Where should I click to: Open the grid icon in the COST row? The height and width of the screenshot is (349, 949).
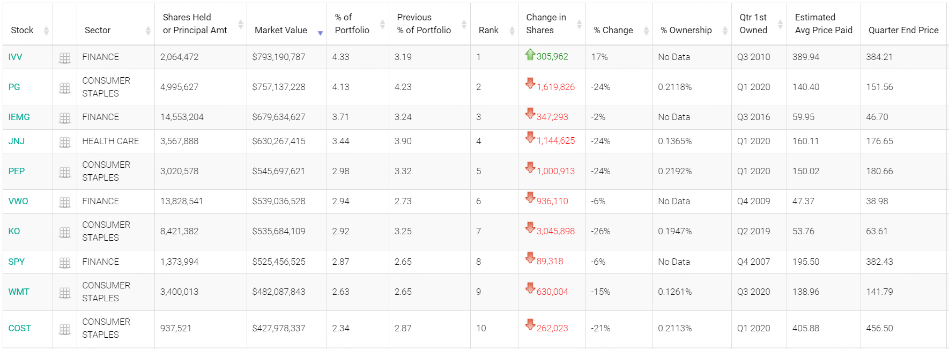click(x=65, y=329)
